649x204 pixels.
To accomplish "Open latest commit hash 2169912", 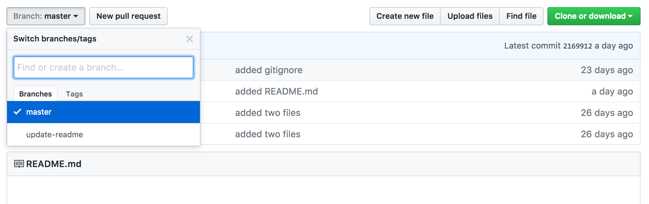I will pos(577,46).
